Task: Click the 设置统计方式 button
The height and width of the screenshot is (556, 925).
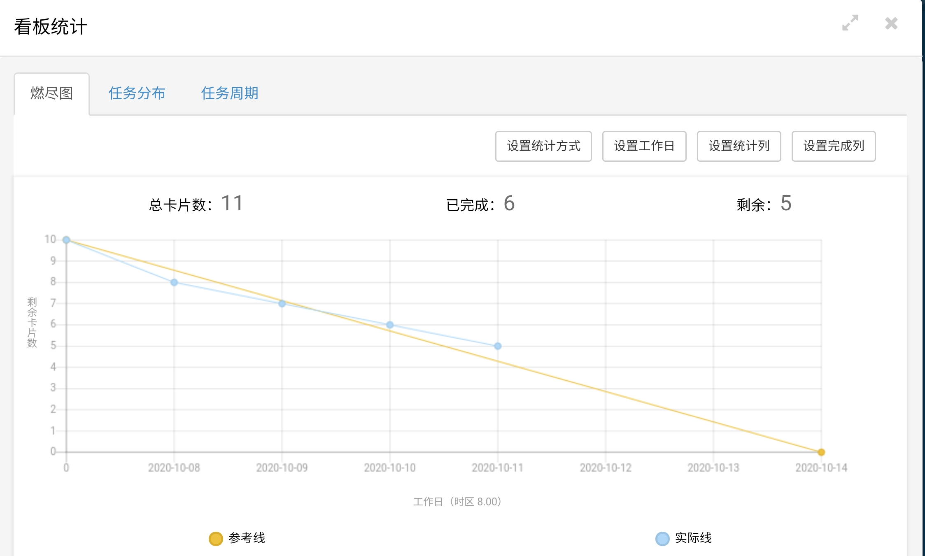Action: click(x=543, y=146)
